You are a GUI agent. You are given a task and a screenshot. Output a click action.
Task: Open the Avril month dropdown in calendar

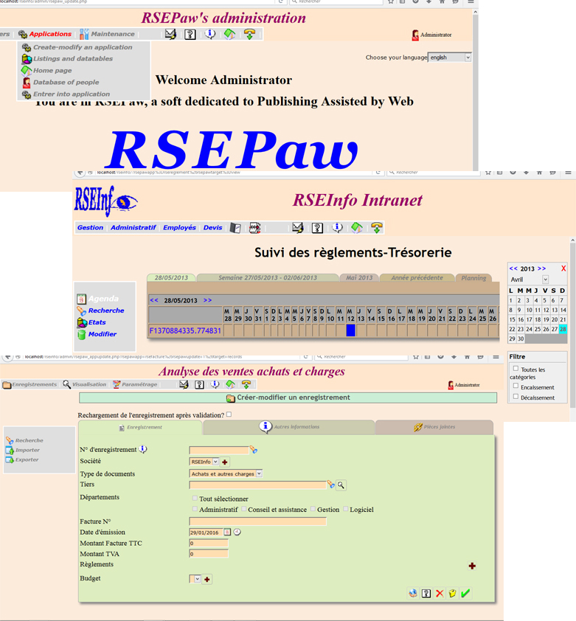point(529,280)
